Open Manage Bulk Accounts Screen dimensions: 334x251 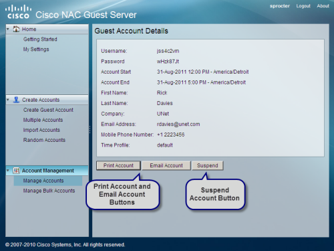(49, 191)
